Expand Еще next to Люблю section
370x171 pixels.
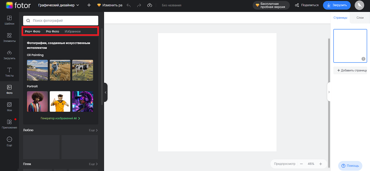pyautogui.click(x=93, y=130)
